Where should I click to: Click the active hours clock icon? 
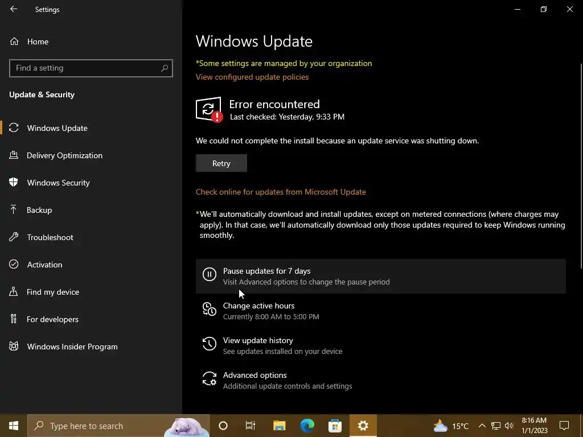(210, 309)
